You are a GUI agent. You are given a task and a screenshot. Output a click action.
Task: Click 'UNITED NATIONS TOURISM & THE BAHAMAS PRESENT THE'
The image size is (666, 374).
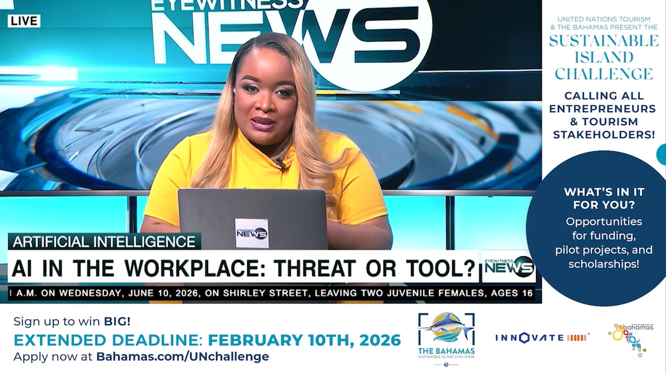point(604,23)
